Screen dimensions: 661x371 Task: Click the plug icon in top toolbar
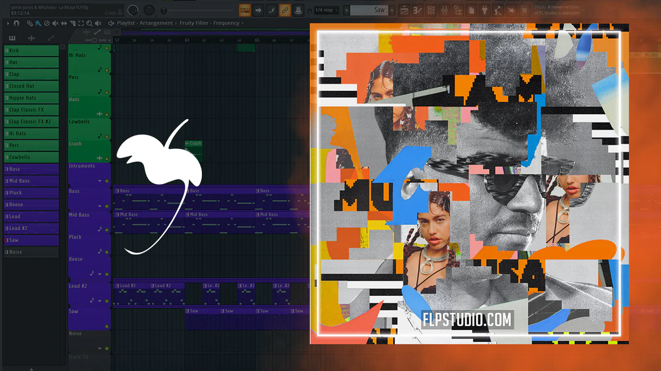(485, 10)
